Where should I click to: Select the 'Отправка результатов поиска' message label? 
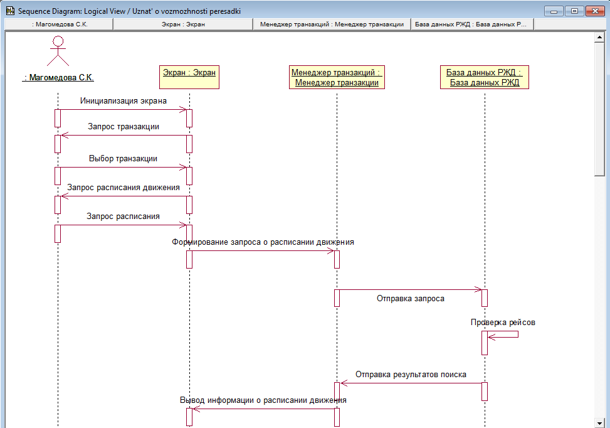[x=411, y=374]
